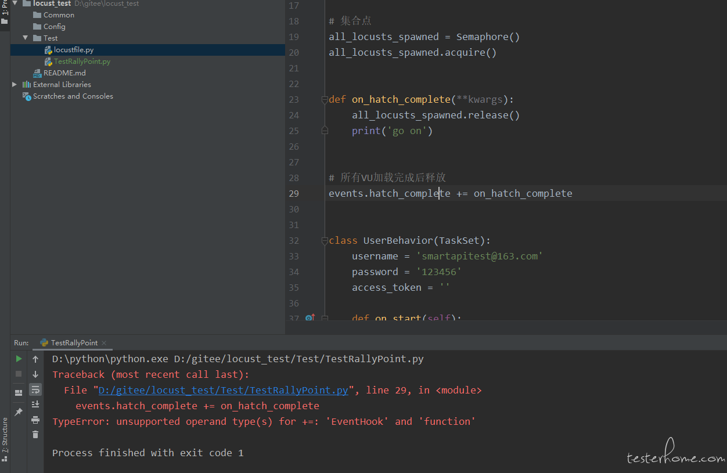727x473 pixels.
Task: Click the TypeError message in console
Action: point(264,422)
